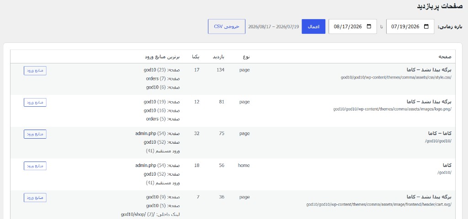Click visit count 56
The image size is (468, 219).
coord(222,165)
